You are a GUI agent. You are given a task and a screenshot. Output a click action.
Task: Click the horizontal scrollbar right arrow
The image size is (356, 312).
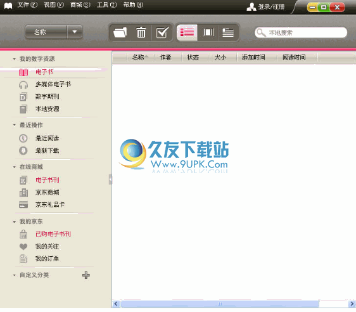pos(352,304)
